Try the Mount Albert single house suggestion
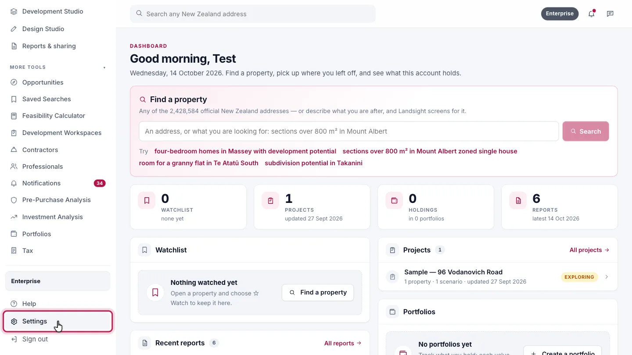 point(430,151)
